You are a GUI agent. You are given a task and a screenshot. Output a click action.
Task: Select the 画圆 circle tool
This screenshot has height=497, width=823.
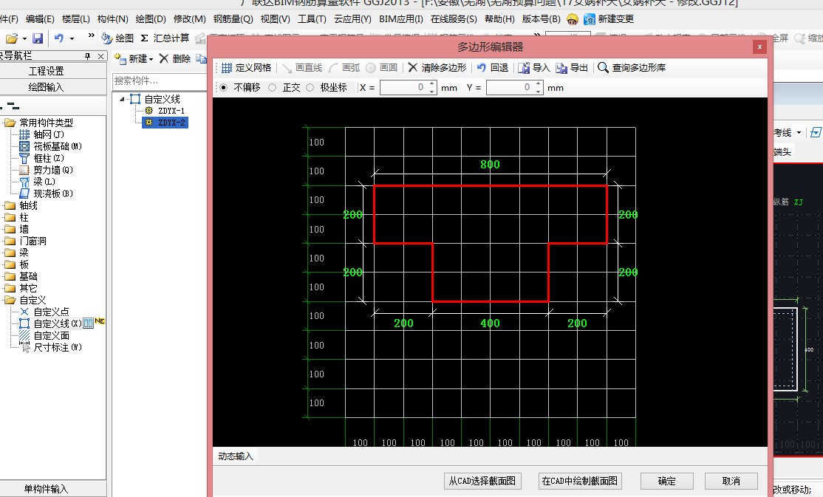coord(382,68)
